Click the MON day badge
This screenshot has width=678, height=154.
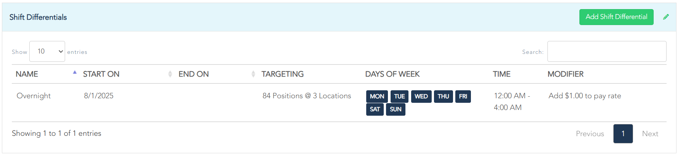pos(377,96)
